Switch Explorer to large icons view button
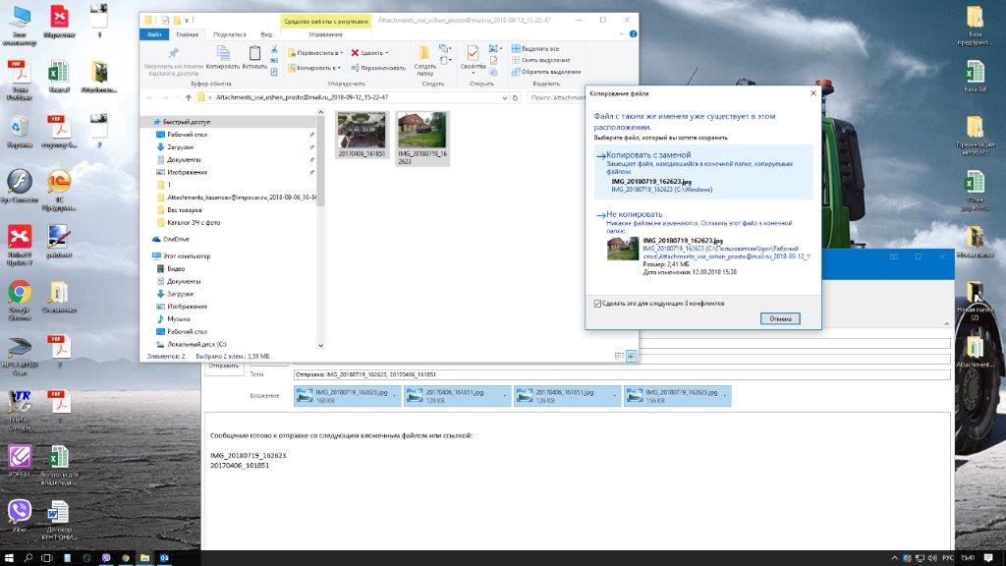 point(632,356)
